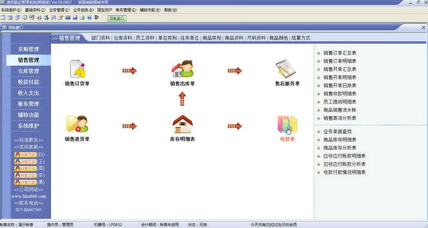Toggle the 导航窗口 toolbar button

(x=117, y=18)
